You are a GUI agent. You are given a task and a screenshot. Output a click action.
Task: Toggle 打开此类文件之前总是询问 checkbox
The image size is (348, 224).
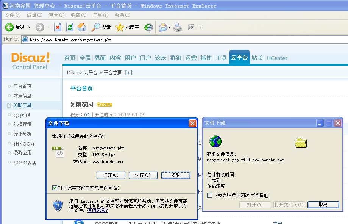click(x=55, y=188)
